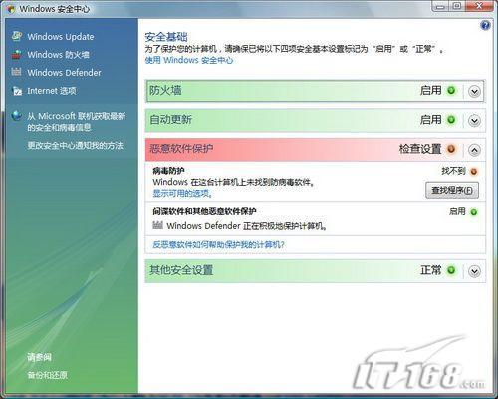This screenshot has height=399, width=498.
Task: Click the Windows Defender sidebar icon
Action: [x=16, y=72]
